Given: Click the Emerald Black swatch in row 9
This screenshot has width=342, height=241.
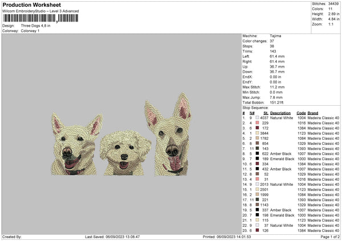Looking at the screenshot, I should point(257,159).
